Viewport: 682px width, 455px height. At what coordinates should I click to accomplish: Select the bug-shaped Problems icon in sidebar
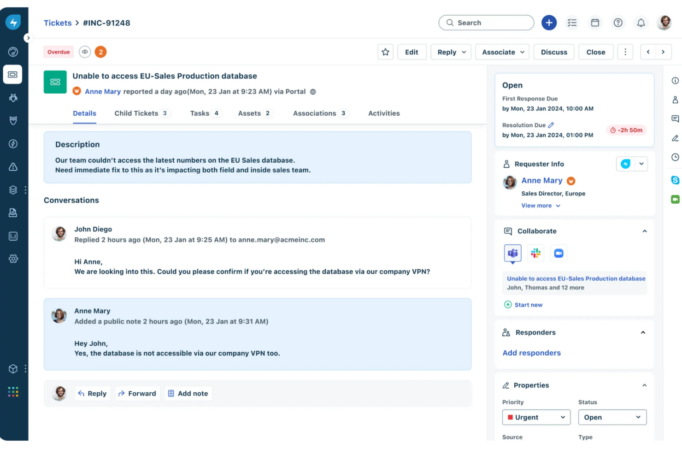[x=12, y=97]
